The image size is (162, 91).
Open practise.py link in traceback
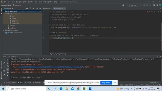coord(50,67)
